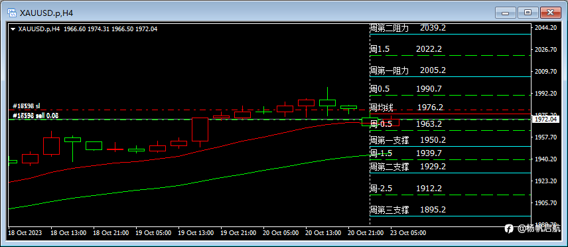
Task: Click the 1992.20 price scale value
Action: [x=547, y=93]
